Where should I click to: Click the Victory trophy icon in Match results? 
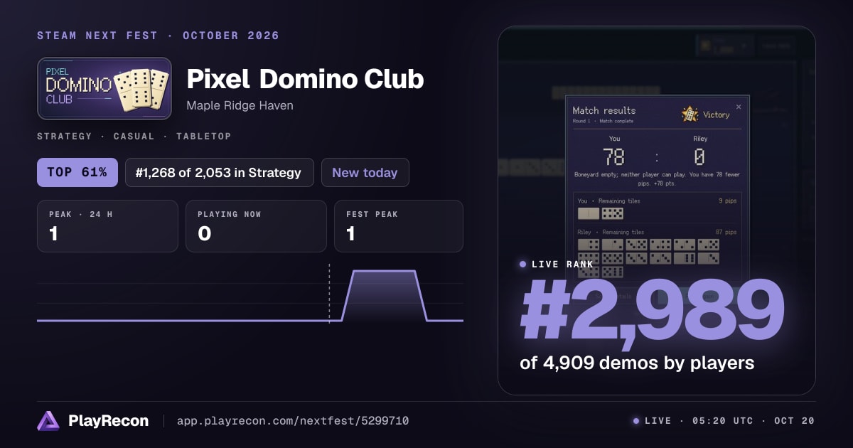click(690, 114)
